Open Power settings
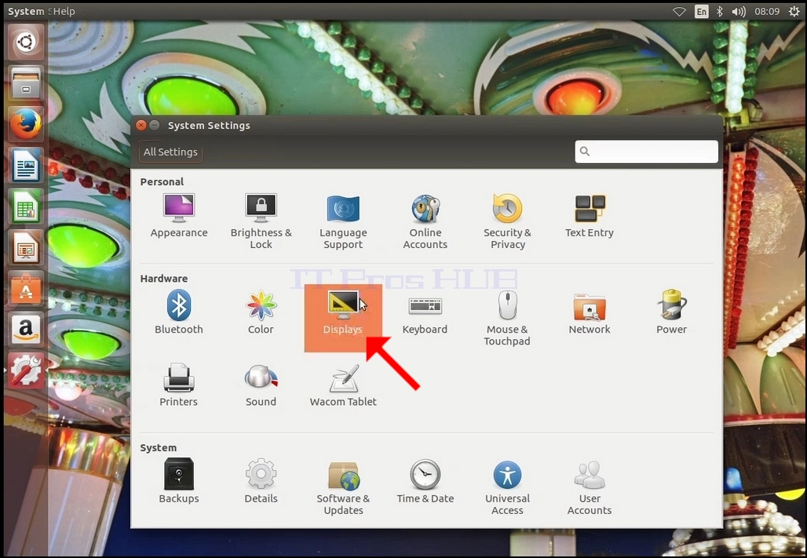 (x=671, y=312)
